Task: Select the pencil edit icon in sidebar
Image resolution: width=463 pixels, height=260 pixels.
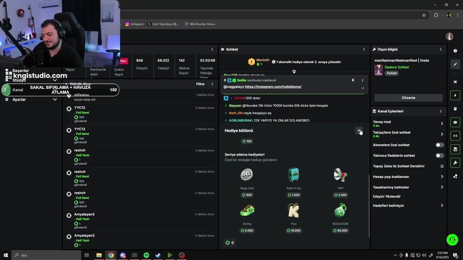Action: pos(455,64)
